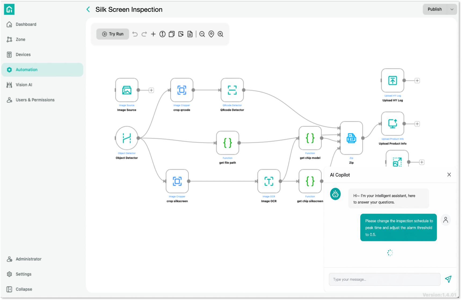Screen dimensions: 462x301
Task: Click the Publish button
Action: tap(434, 9)
